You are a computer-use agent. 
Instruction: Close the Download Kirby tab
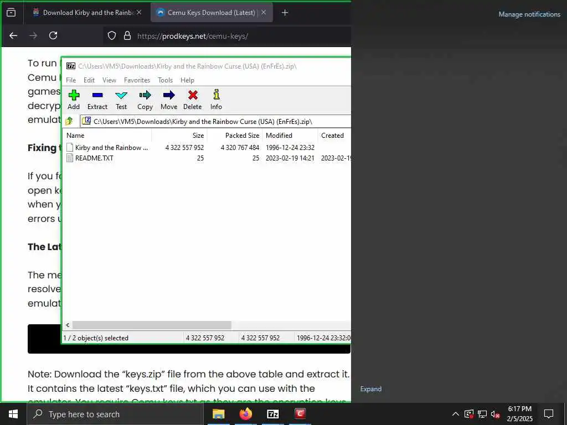click(x=139, y=12)
